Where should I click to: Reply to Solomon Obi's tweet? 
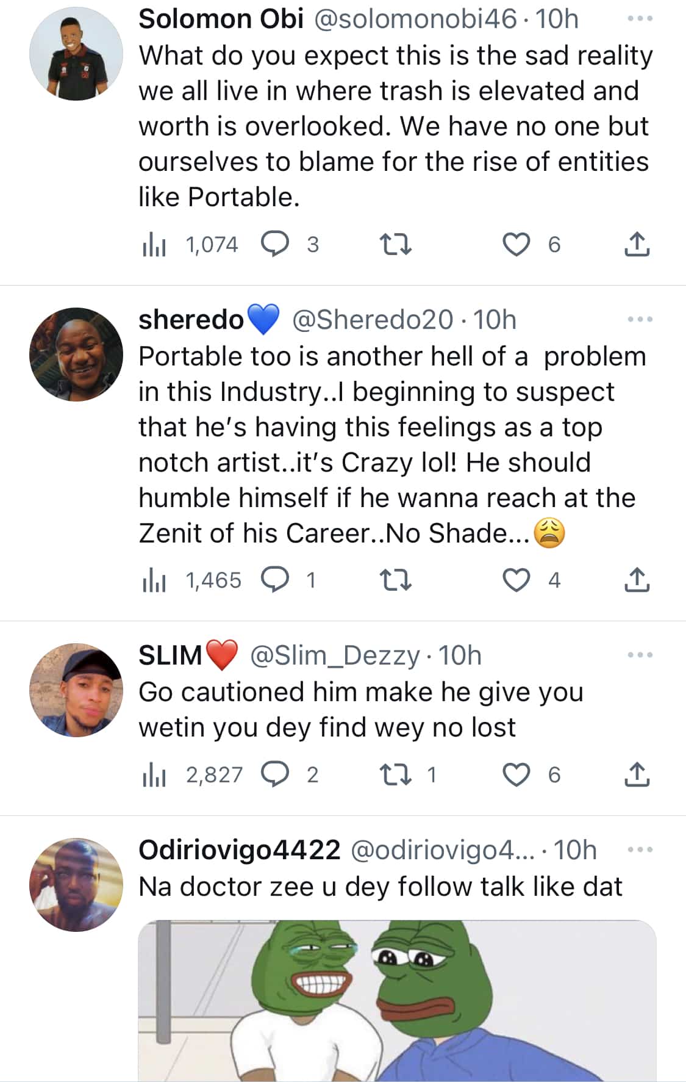click(275, 245)
